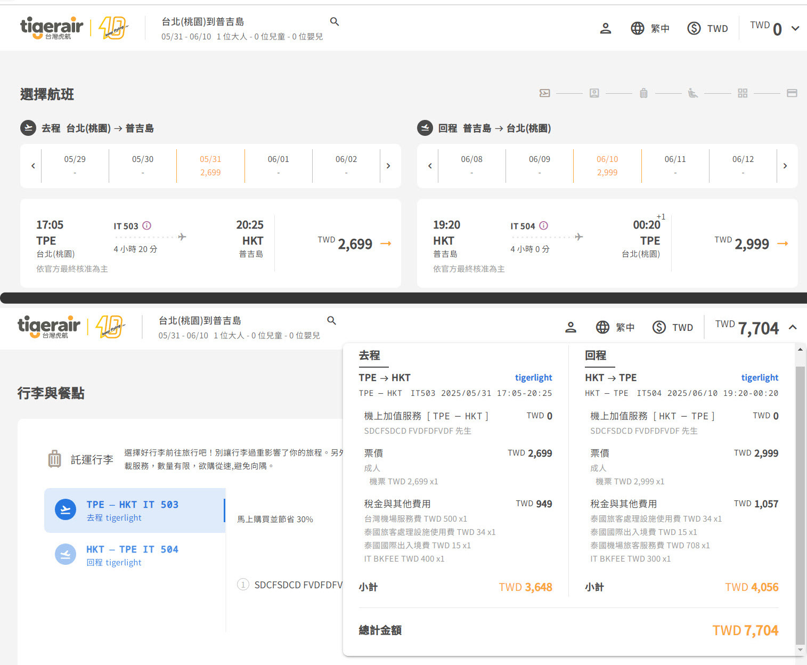Screen dimensions: 807x665
Task: Select the 06/10 return date with fare 2,999
Action: click(x=607, y=166)
